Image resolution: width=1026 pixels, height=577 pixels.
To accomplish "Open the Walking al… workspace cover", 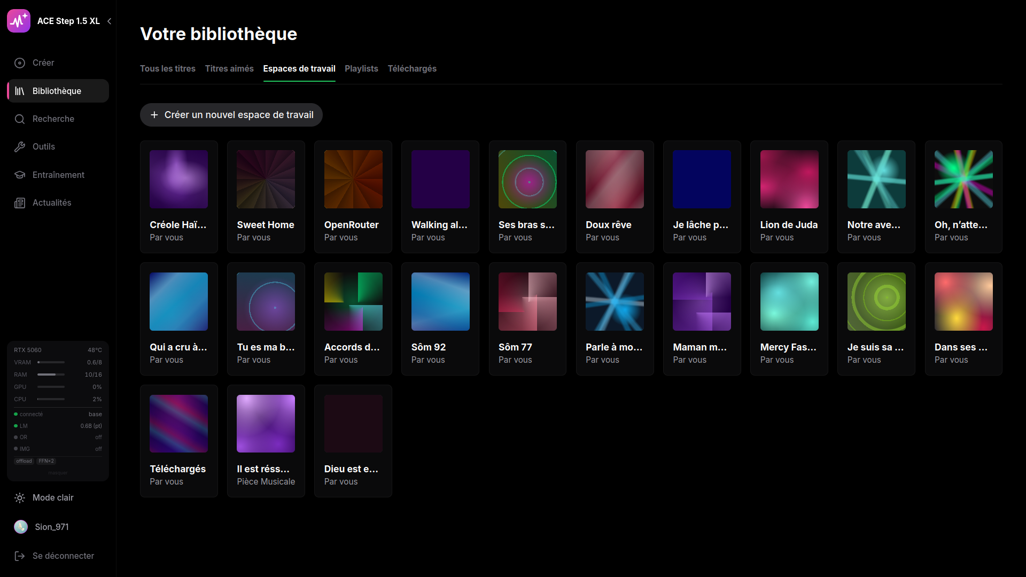I will point(440,179).
